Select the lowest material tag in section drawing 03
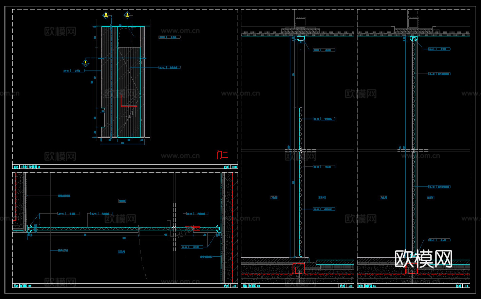481x299 pixels. (x=324, y=209)
